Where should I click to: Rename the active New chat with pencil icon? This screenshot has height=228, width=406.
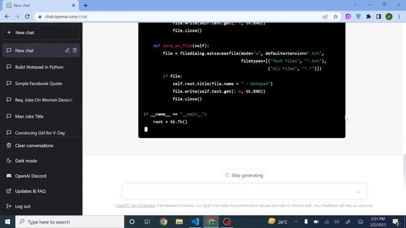click(67, 51)
